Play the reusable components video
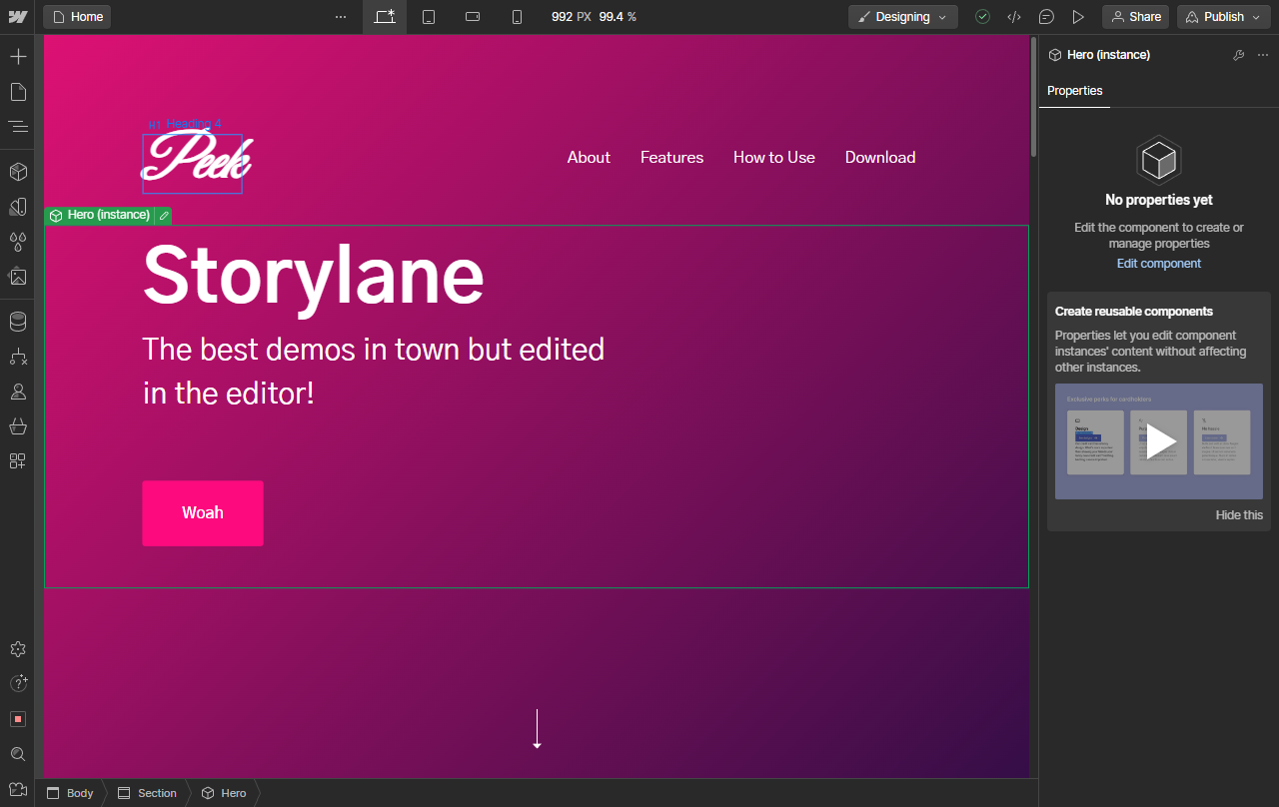The width and height of the screenshot is (1279, 807). click(1159, 441)
